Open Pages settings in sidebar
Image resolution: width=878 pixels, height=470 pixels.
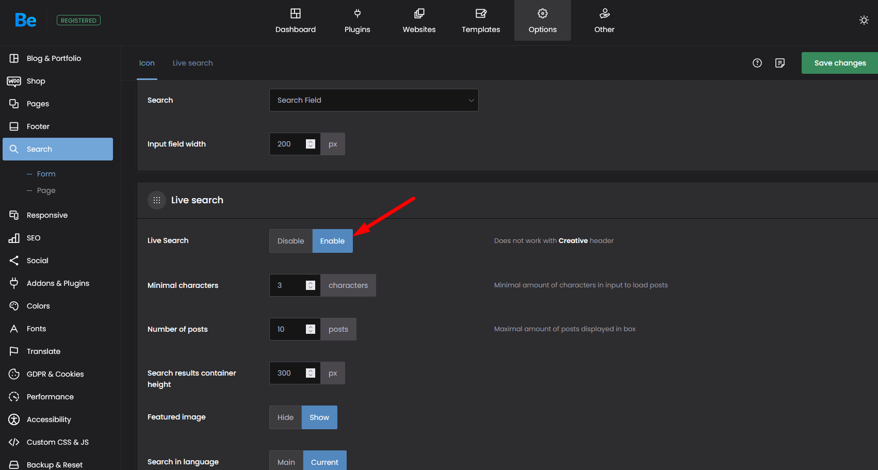point(58,104)
